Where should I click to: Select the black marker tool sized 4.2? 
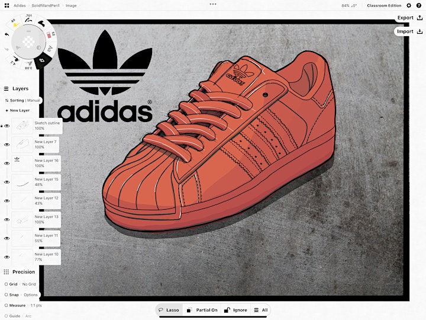(16, 59)
